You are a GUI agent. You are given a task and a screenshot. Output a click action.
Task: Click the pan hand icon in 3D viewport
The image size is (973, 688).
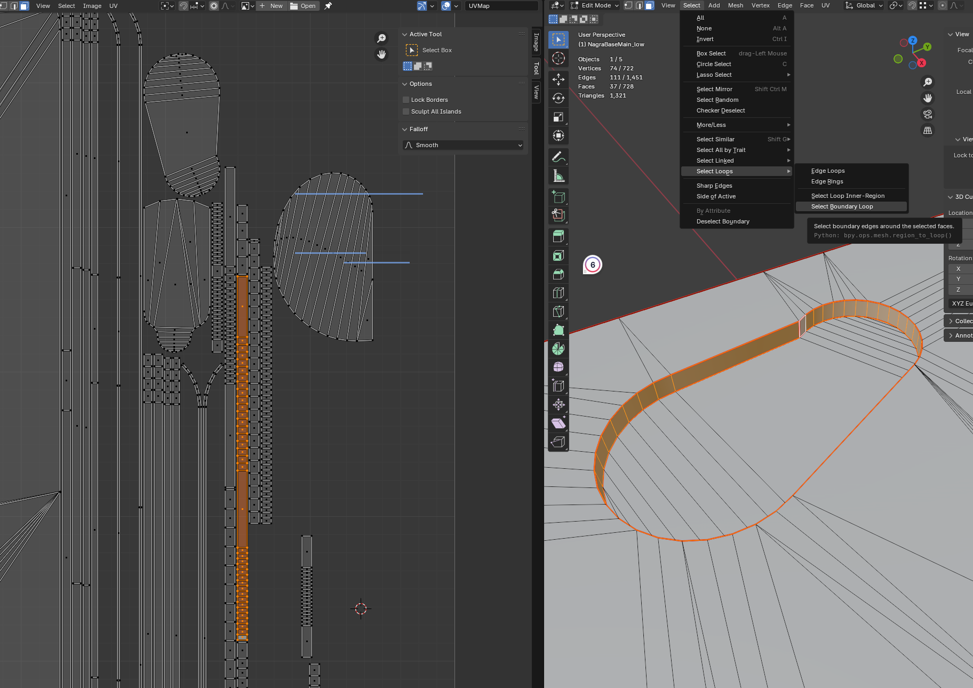coord(928,98)
